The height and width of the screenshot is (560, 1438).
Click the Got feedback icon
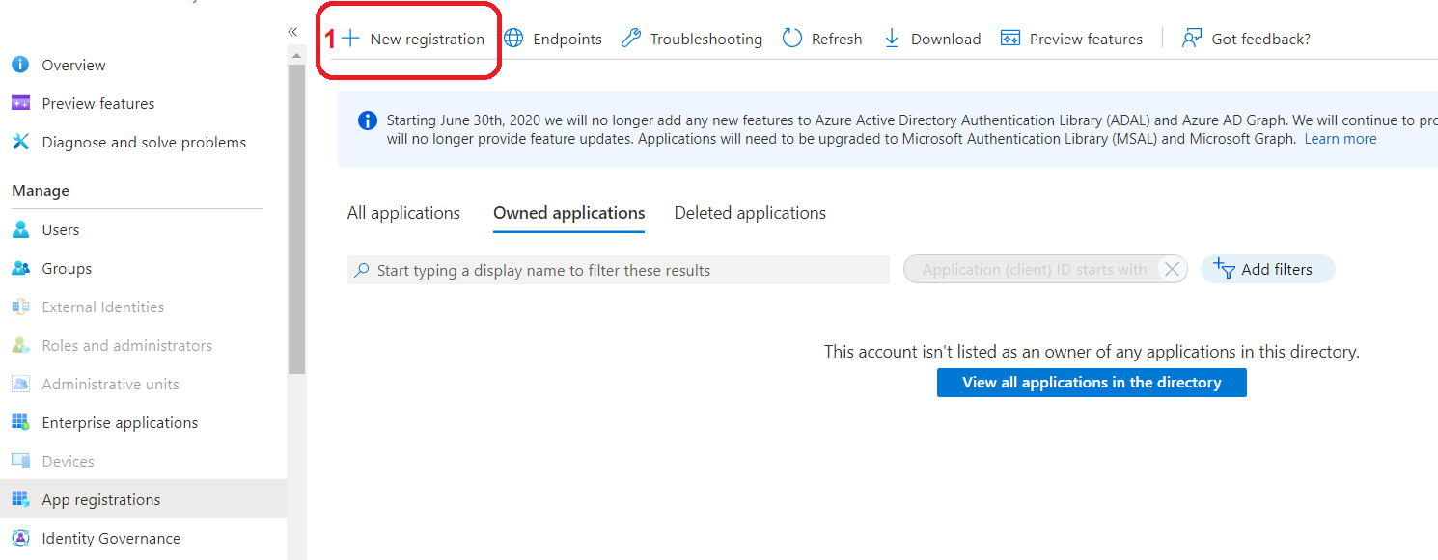[x=1192, y=39]
